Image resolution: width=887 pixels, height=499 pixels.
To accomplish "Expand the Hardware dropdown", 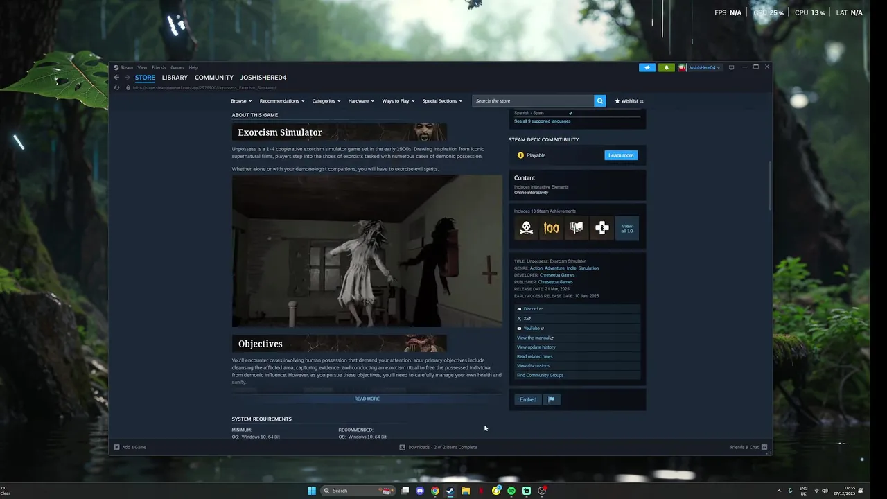I will coord(361,100).
